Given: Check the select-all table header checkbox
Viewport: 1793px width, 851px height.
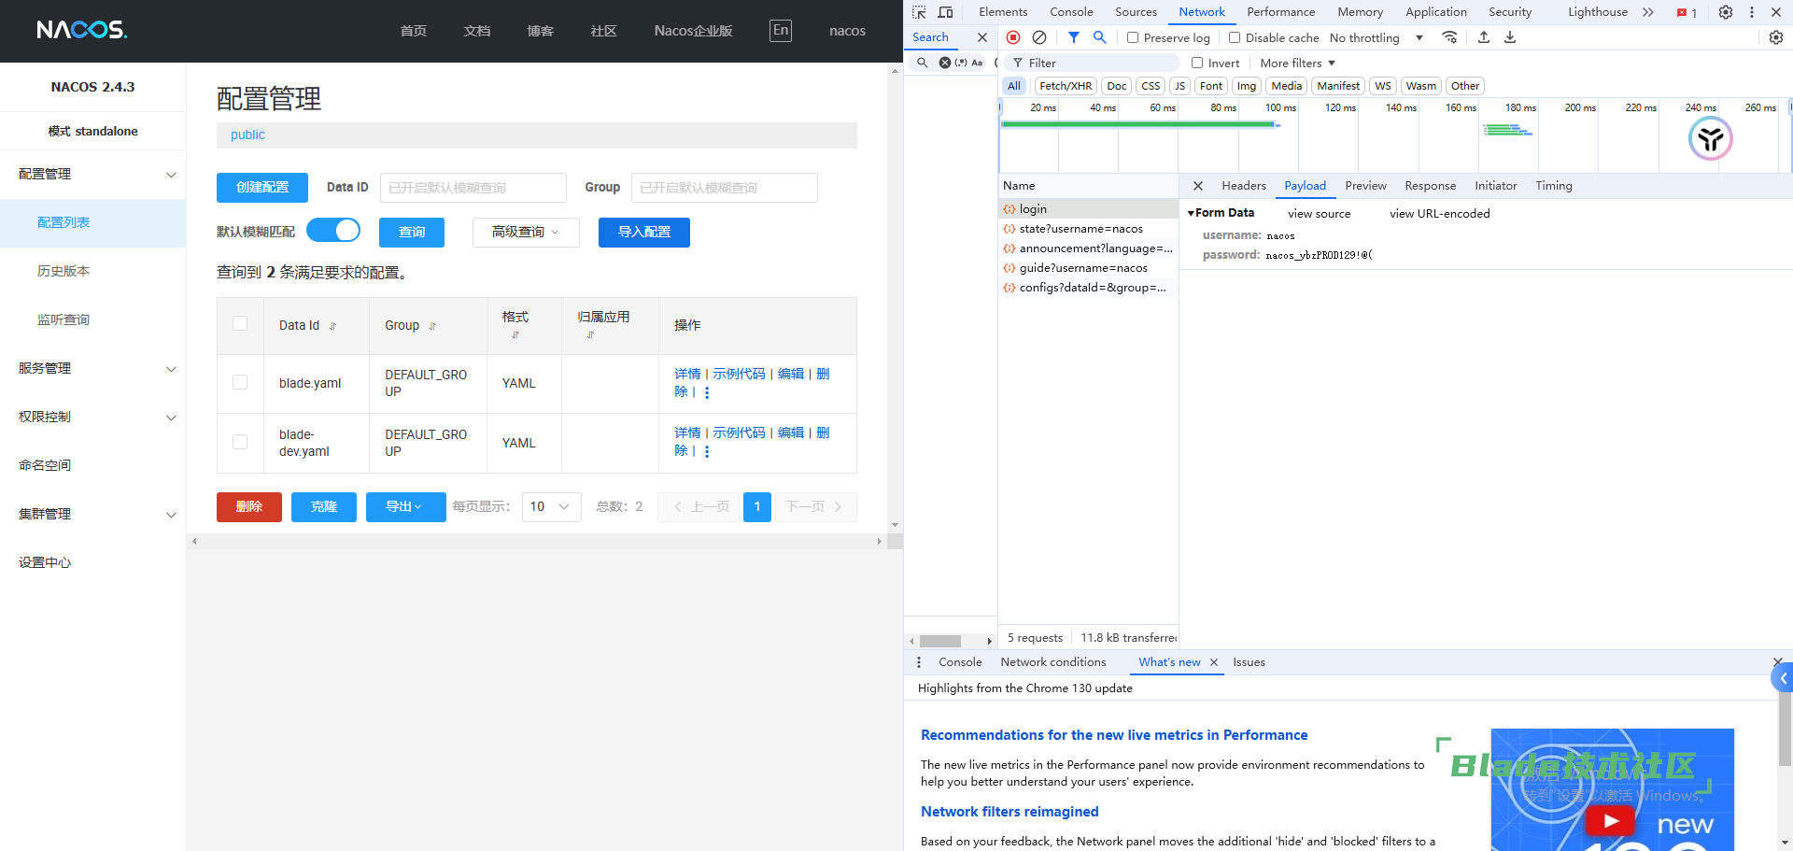Looking at the screenshot, I should [240, 323].
